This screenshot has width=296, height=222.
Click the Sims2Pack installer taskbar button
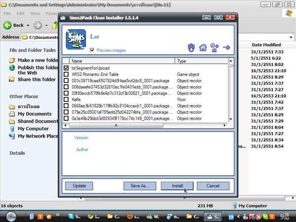pos(213,217)
